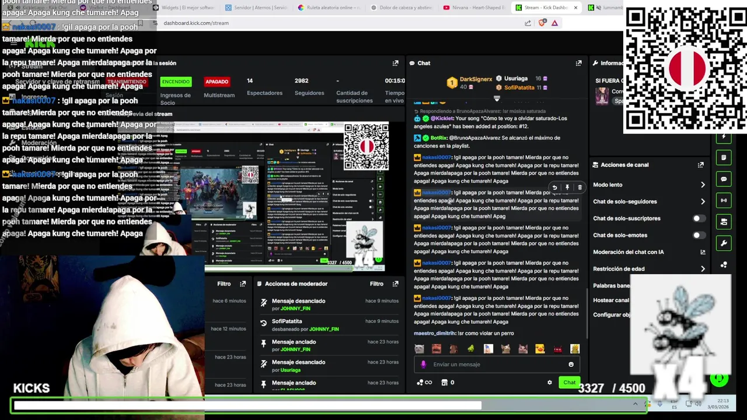
Task: Open chat settings gear icon
Action: coord(549,383)
